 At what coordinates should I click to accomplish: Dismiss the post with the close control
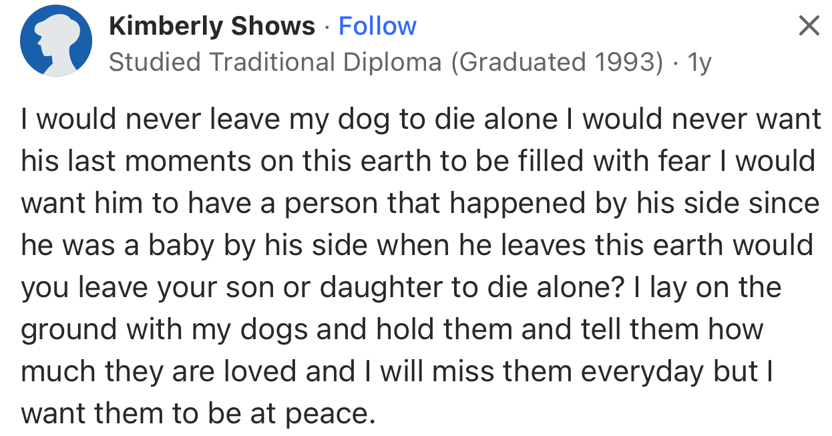tap(809, 25)
